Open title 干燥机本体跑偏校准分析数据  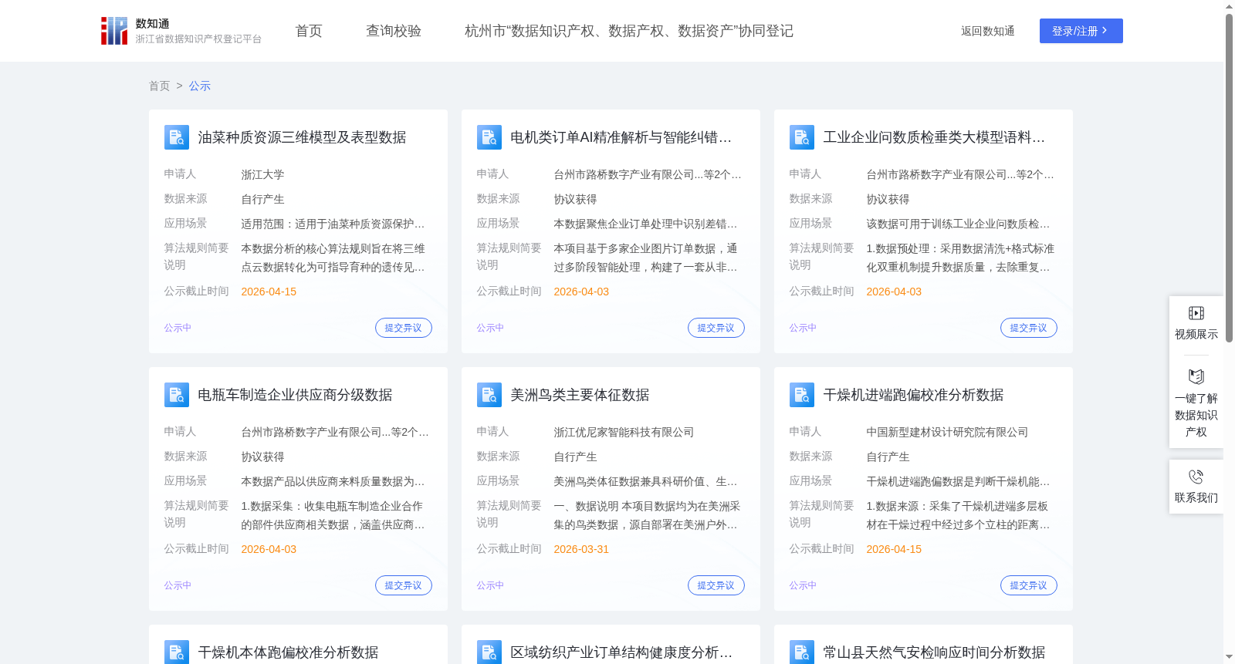288,652
